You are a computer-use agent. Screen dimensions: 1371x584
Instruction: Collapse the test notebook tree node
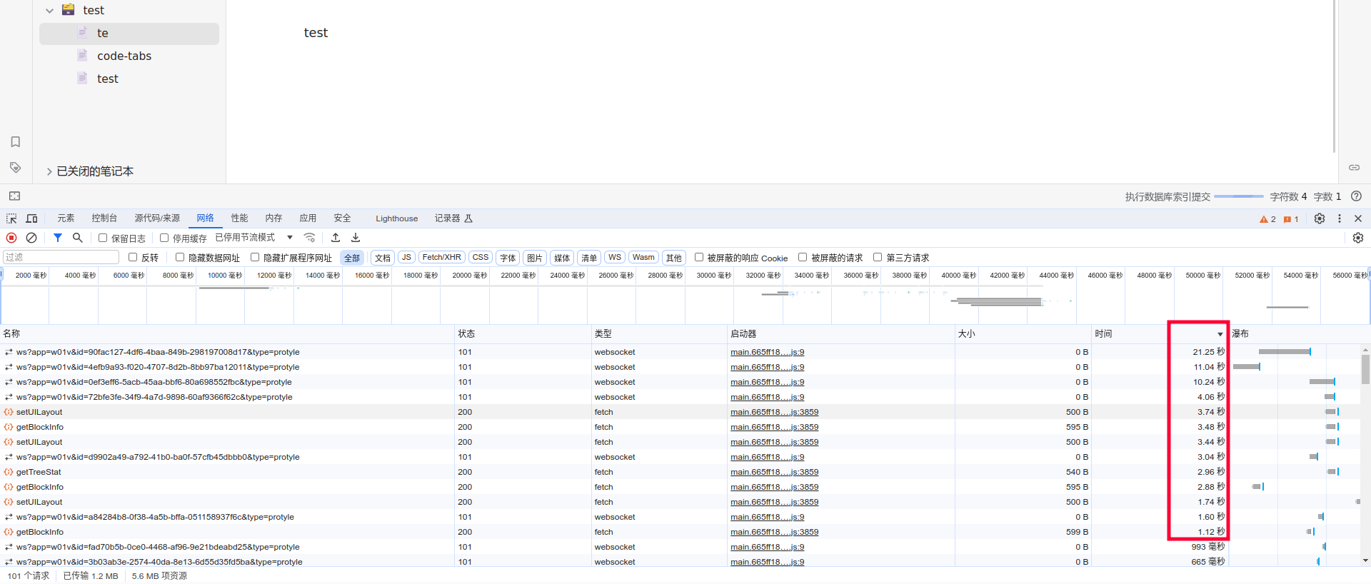[x=49, y=11]
